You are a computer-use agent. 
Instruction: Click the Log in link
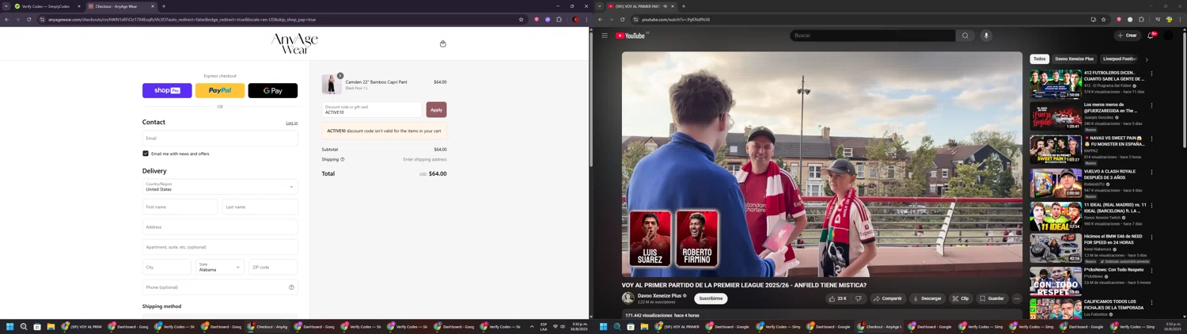click(x=292, y=123)
